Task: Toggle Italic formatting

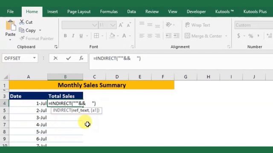Action: click(73, 36)
